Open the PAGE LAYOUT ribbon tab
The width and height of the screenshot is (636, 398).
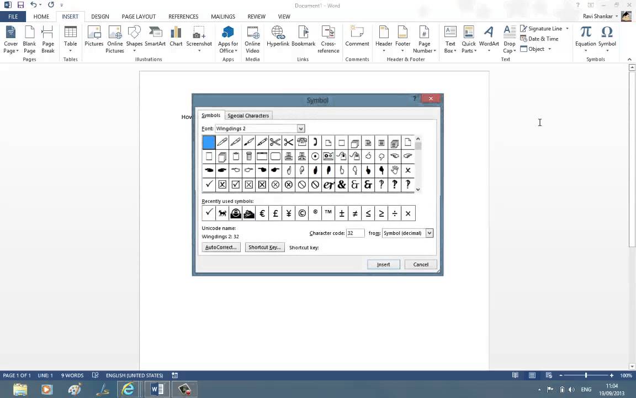139,17
